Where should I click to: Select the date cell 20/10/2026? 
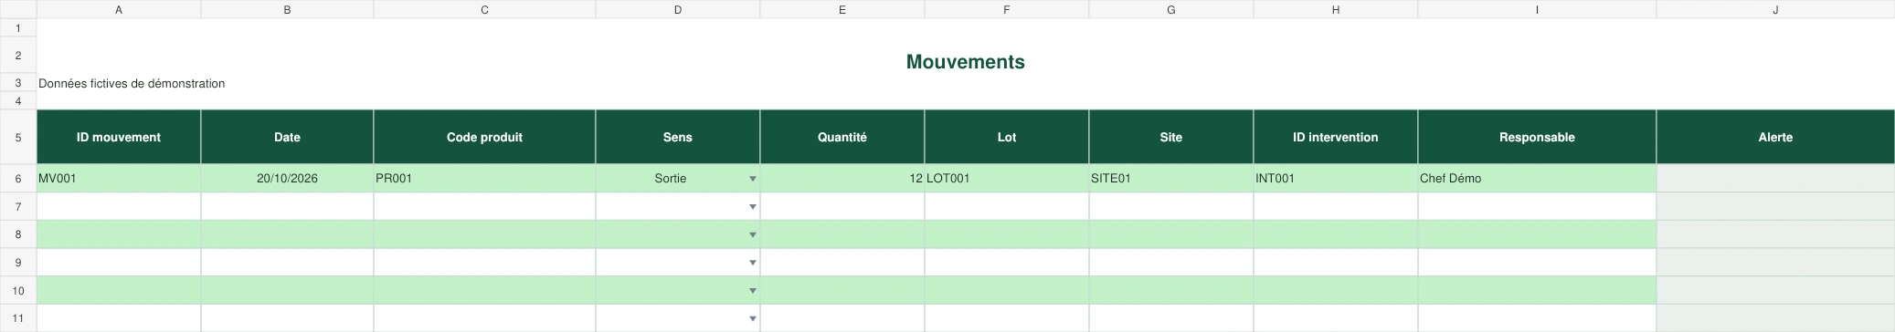click(287, 179)
